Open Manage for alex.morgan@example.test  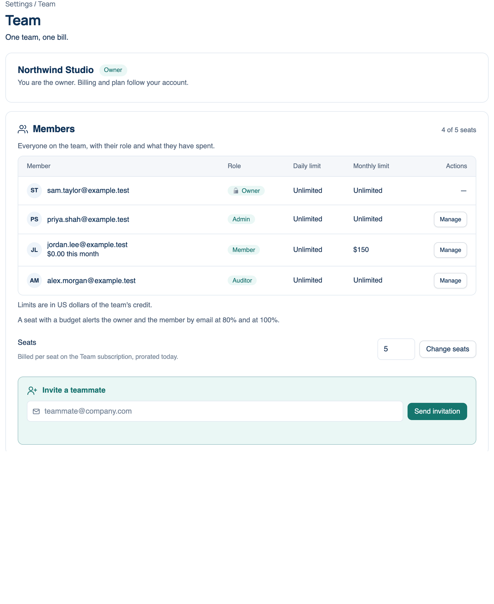(x=450, y=280)
